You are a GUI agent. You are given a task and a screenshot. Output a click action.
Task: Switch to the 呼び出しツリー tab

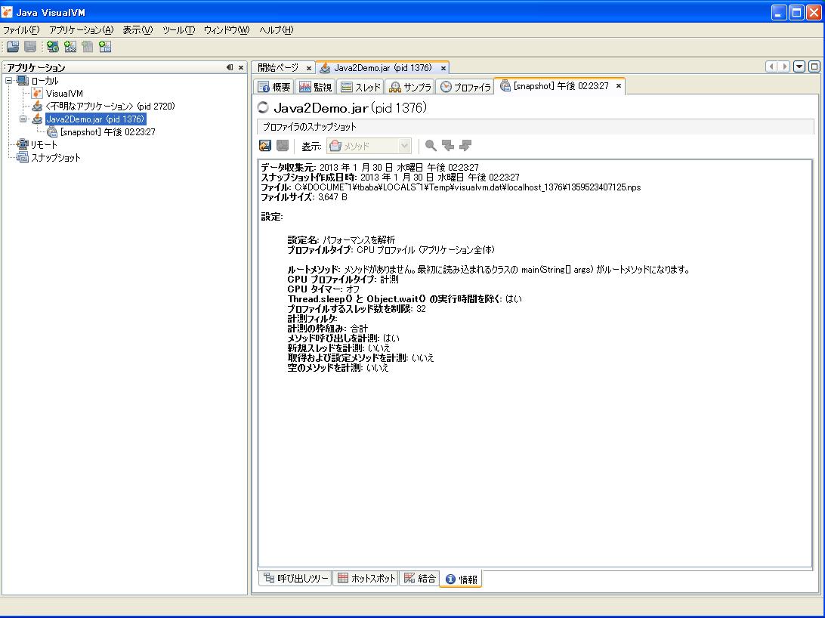coord(295,579)
